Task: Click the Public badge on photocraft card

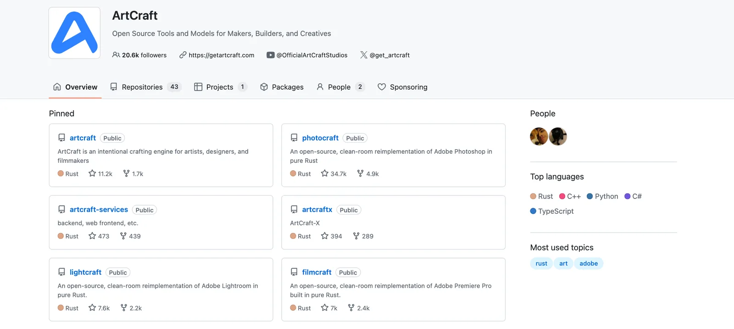Action: point(355,138)
